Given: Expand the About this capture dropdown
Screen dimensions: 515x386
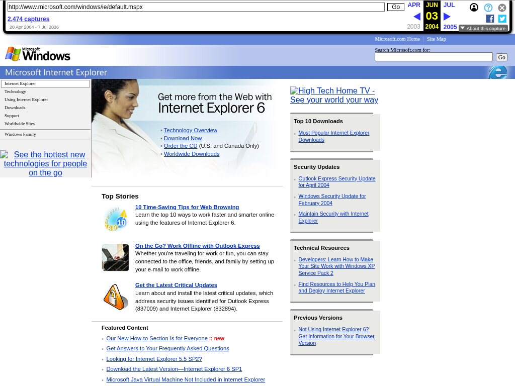Looking at the screenshot, I should 483,29.
